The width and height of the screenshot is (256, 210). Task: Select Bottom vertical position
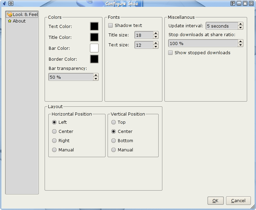(113, 141)
